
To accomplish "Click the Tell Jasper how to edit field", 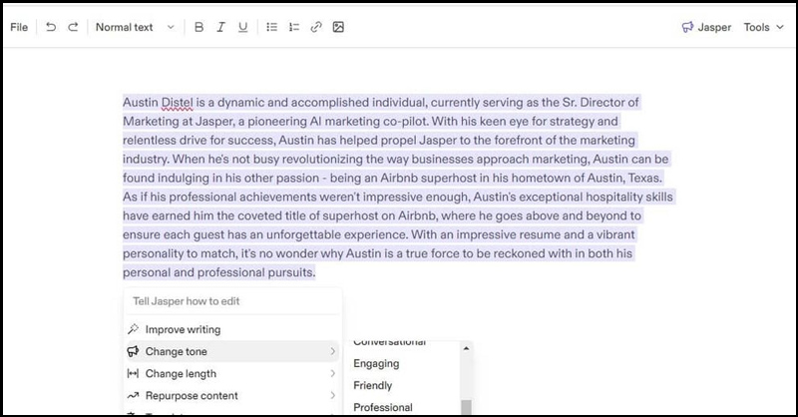I will point(232,301).
